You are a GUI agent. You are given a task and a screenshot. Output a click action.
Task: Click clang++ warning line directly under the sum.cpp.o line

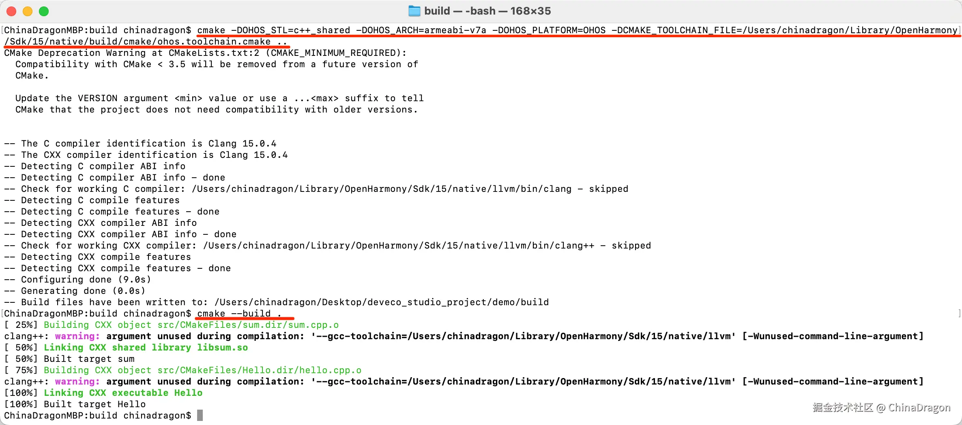(x=464, y=336)
